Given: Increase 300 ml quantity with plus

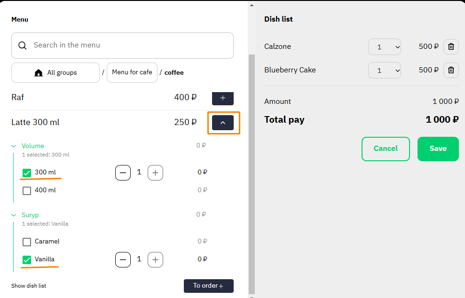Looking at the screenshot, I should 156,173.
